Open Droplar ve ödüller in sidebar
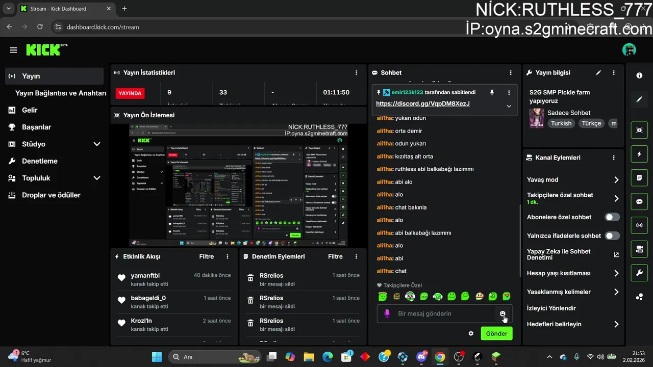This screenshot has height=367, width=653. coord(51,195)
